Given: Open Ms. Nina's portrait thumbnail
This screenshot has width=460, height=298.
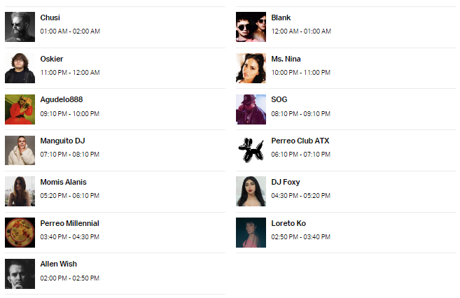Looking at the screenshot, I should tap(251, 68).
